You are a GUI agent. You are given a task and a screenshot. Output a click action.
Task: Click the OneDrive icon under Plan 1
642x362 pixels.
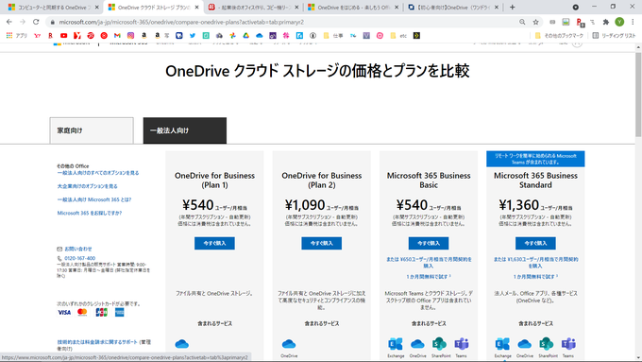(182, 343)
